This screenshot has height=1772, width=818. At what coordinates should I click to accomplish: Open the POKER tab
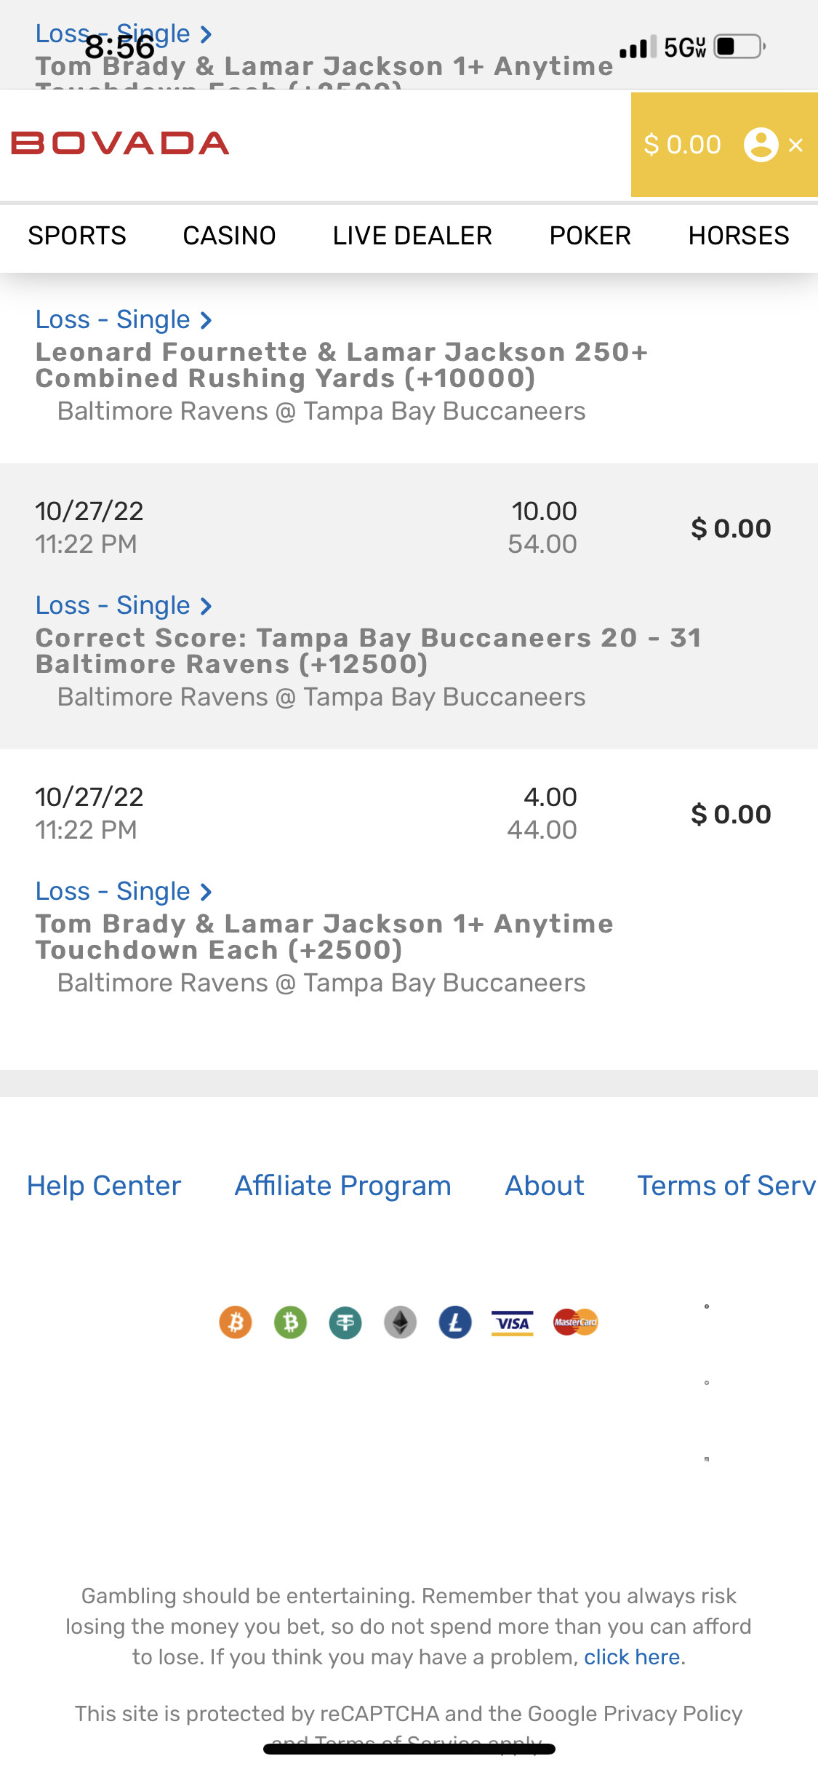point(590,236)
